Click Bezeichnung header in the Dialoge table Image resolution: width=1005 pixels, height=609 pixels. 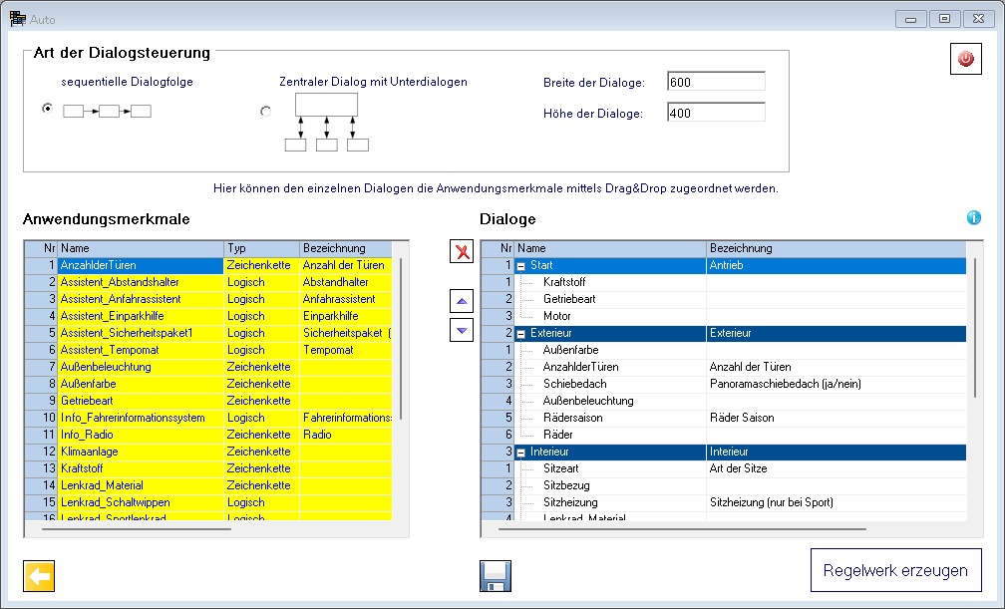point(834,248)
